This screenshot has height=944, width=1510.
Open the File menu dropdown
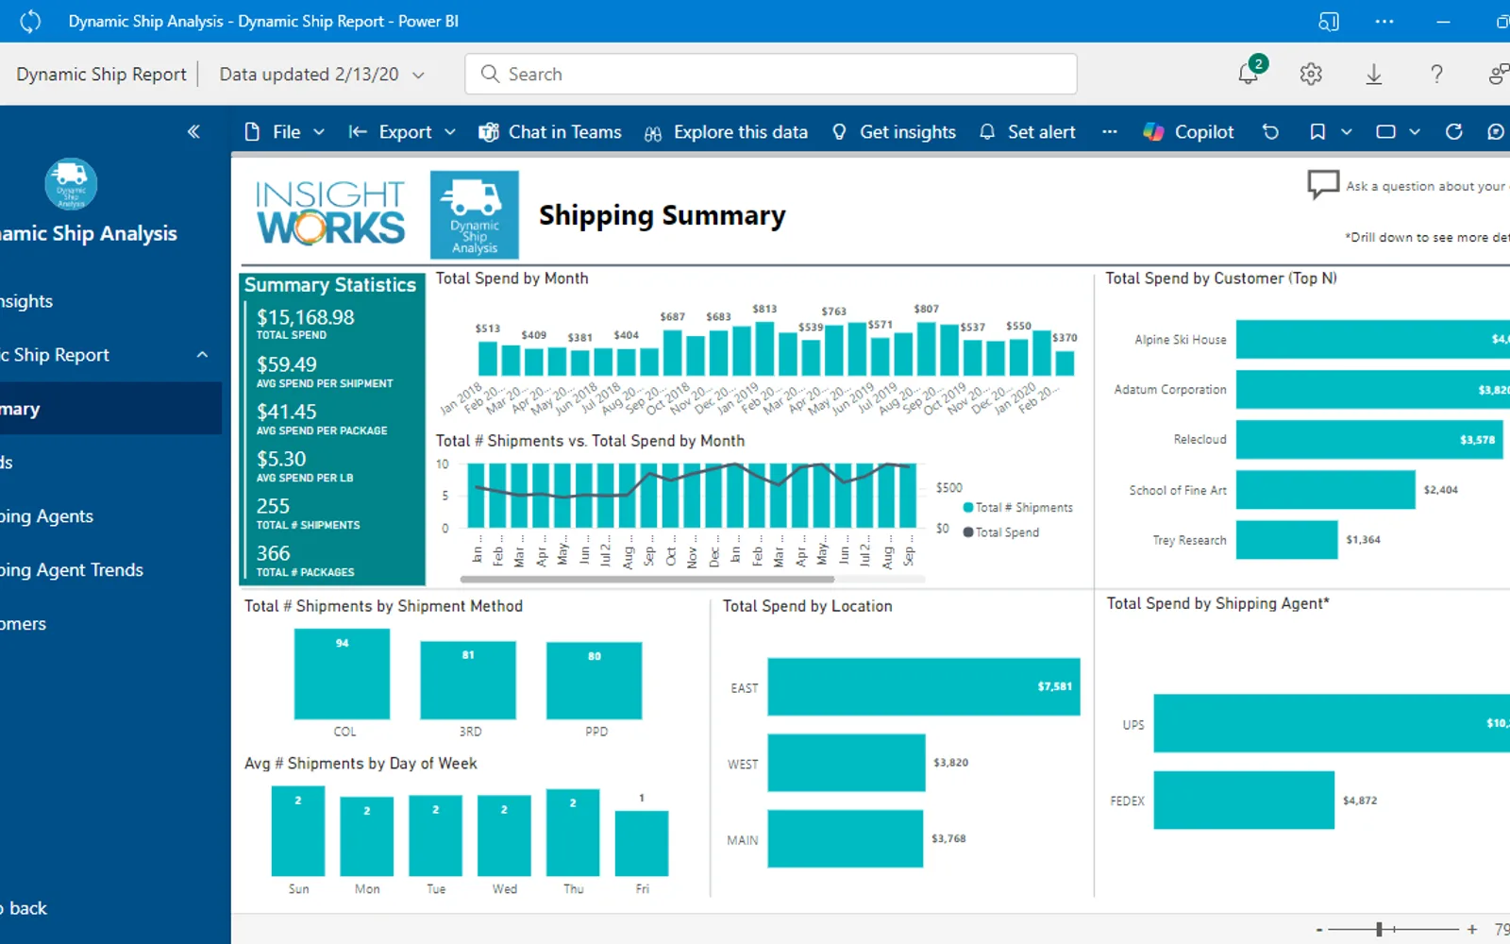(284, 132)
